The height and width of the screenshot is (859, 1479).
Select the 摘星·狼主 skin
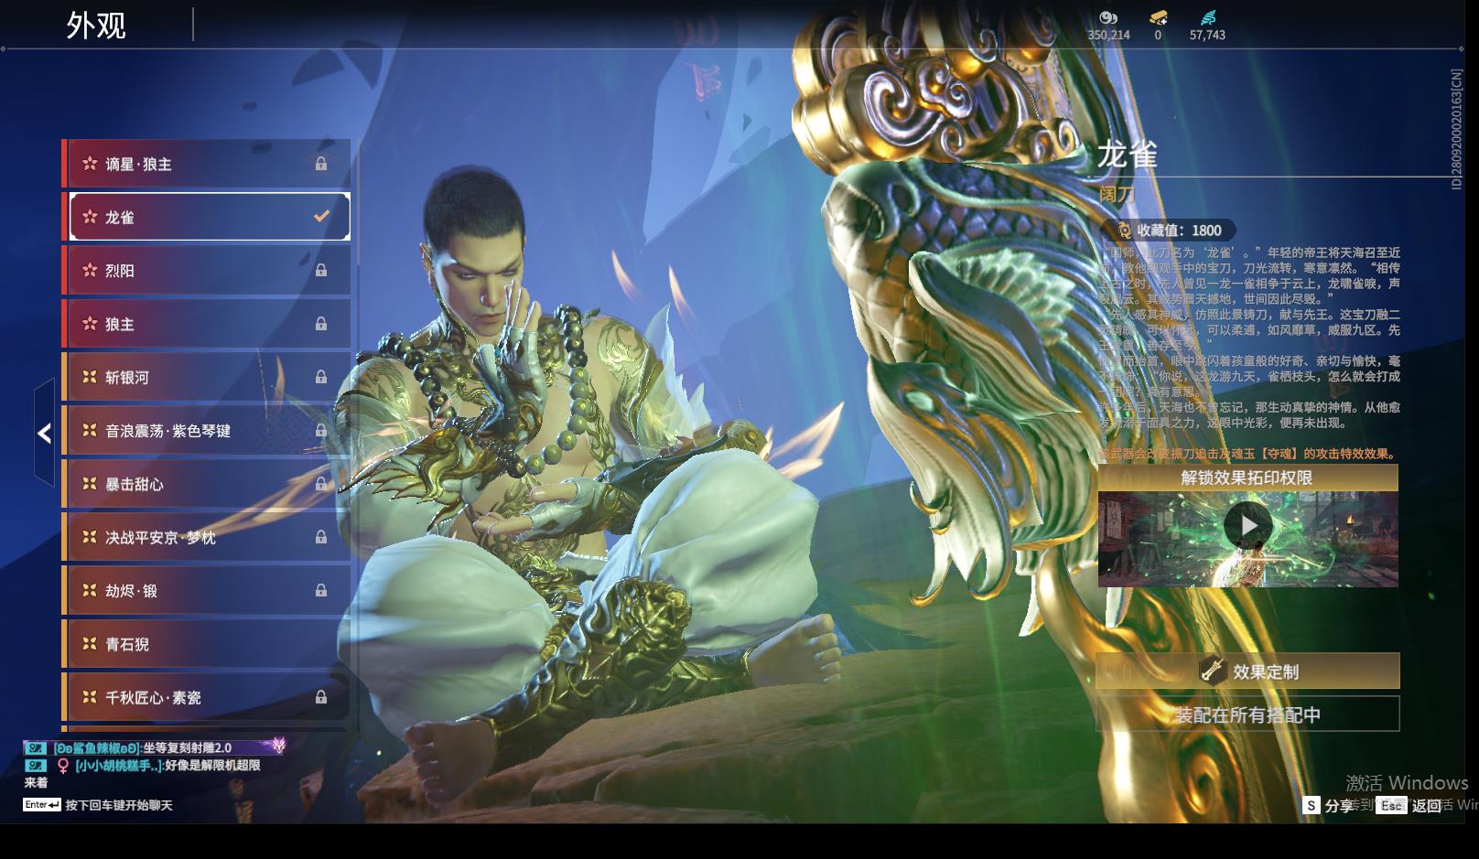click(x=206, y=164)
